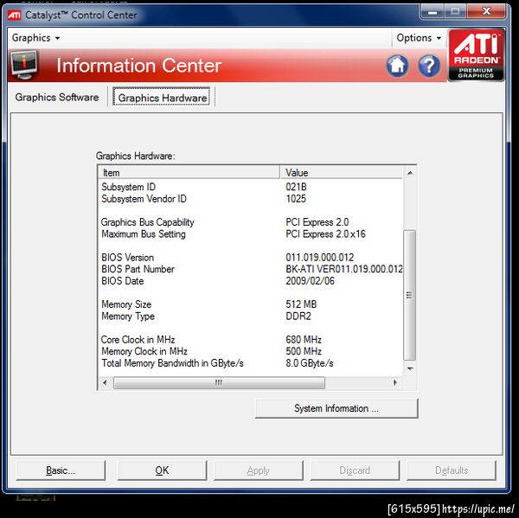
Task: Confirm with the OK button
Action: (x=163, y=470)
